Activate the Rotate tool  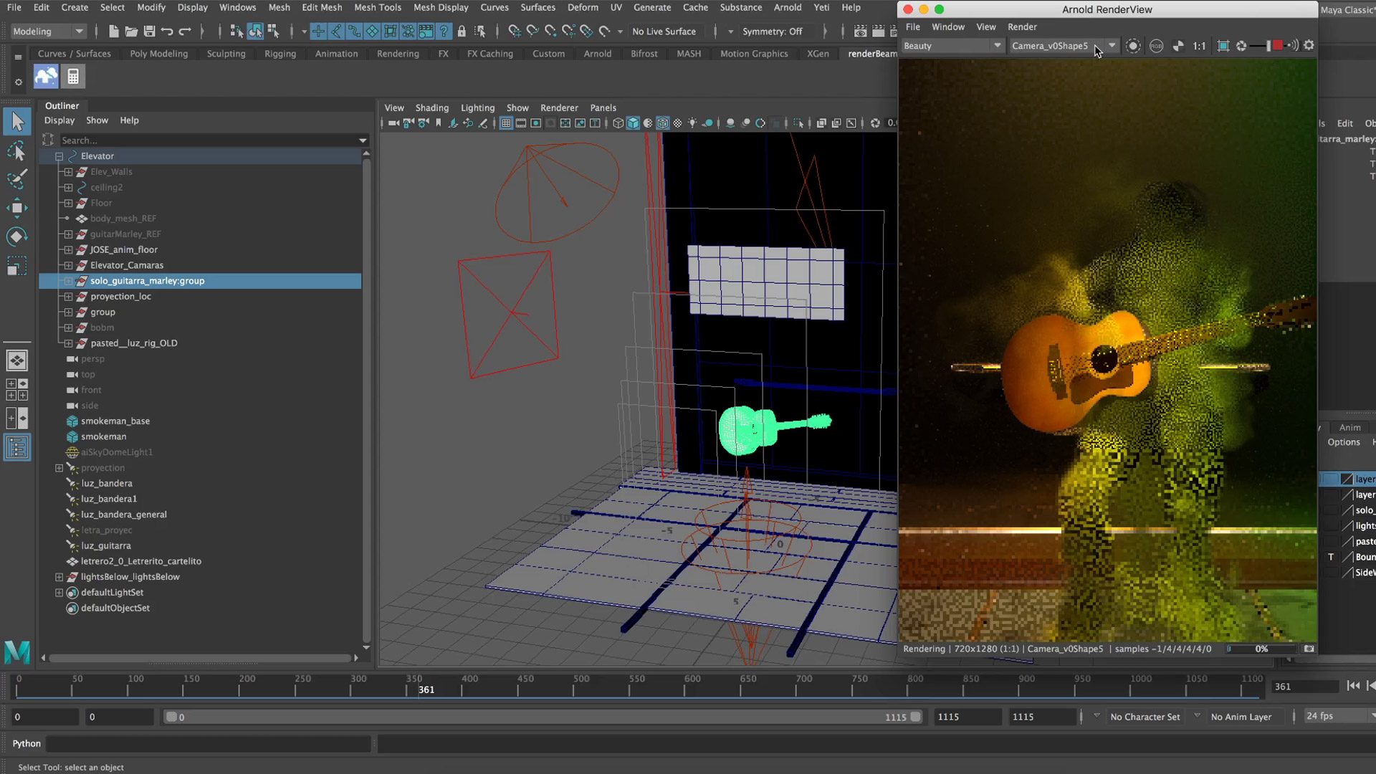click(x=16, y=236)
